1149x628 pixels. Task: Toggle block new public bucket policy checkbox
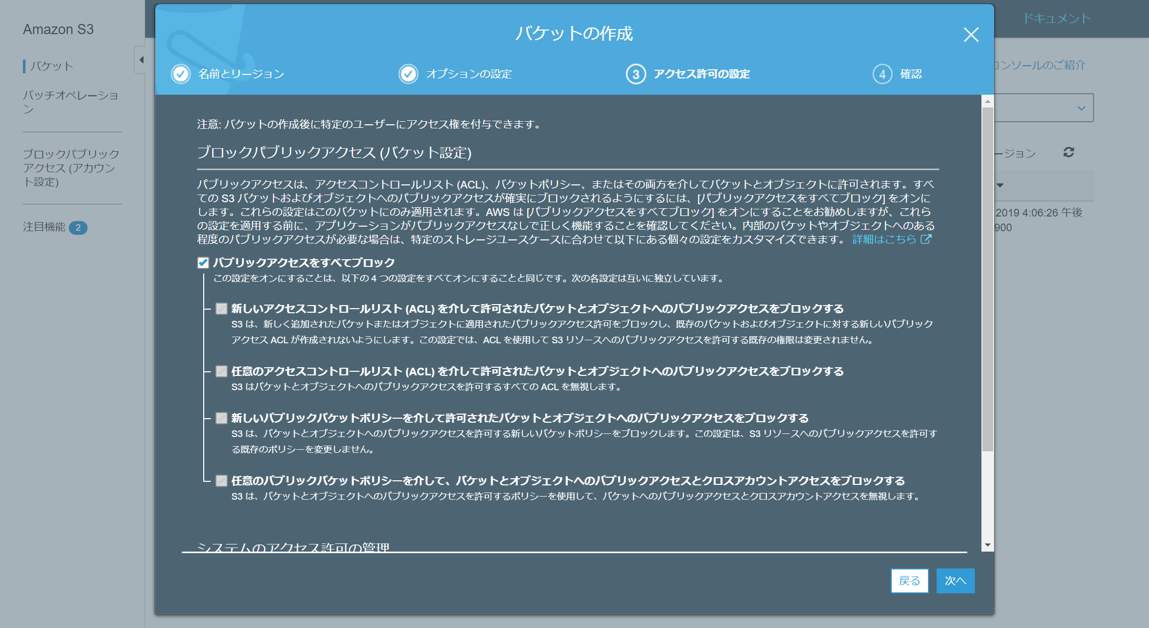[x=222, y=418]
